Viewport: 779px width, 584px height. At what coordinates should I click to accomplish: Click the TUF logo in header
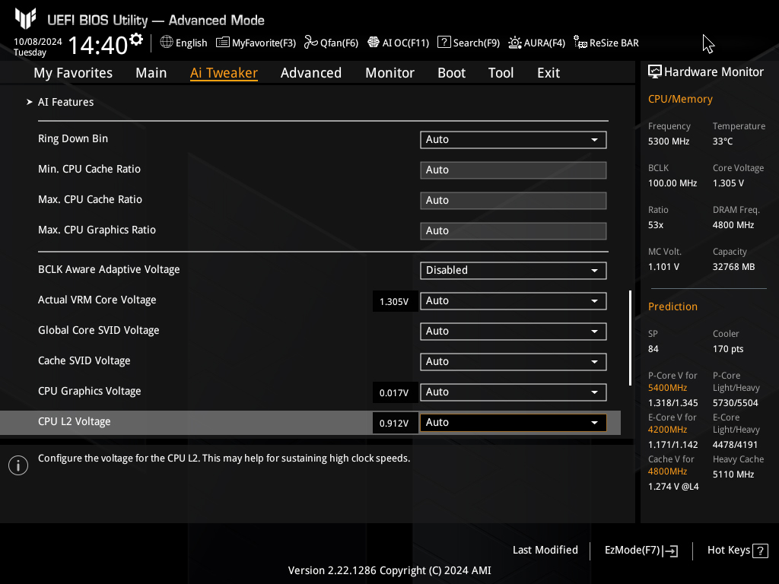pyautogui.click(x=25, y=19)
